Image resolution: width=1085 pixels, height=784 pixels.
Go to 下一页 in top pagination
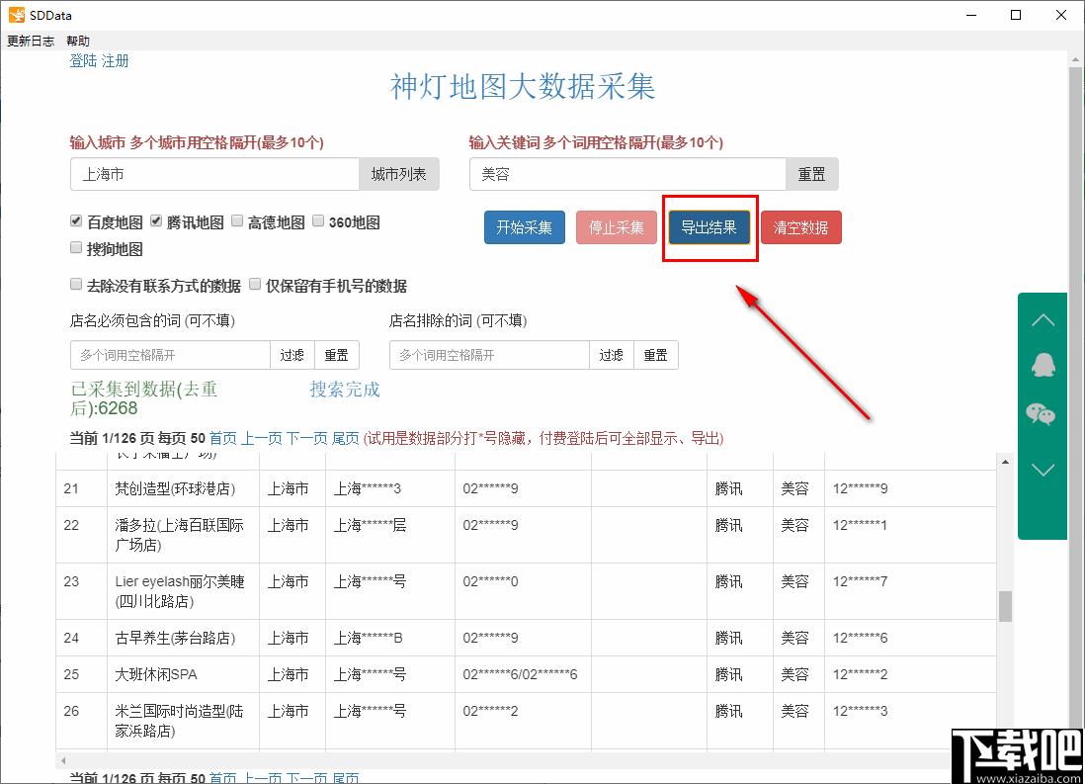click(x=306, y=438)
